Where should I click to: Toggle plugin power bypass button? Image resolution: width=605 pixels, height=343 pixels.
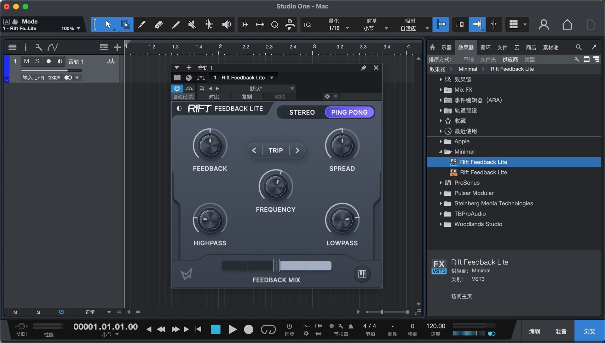pos(177,89)
